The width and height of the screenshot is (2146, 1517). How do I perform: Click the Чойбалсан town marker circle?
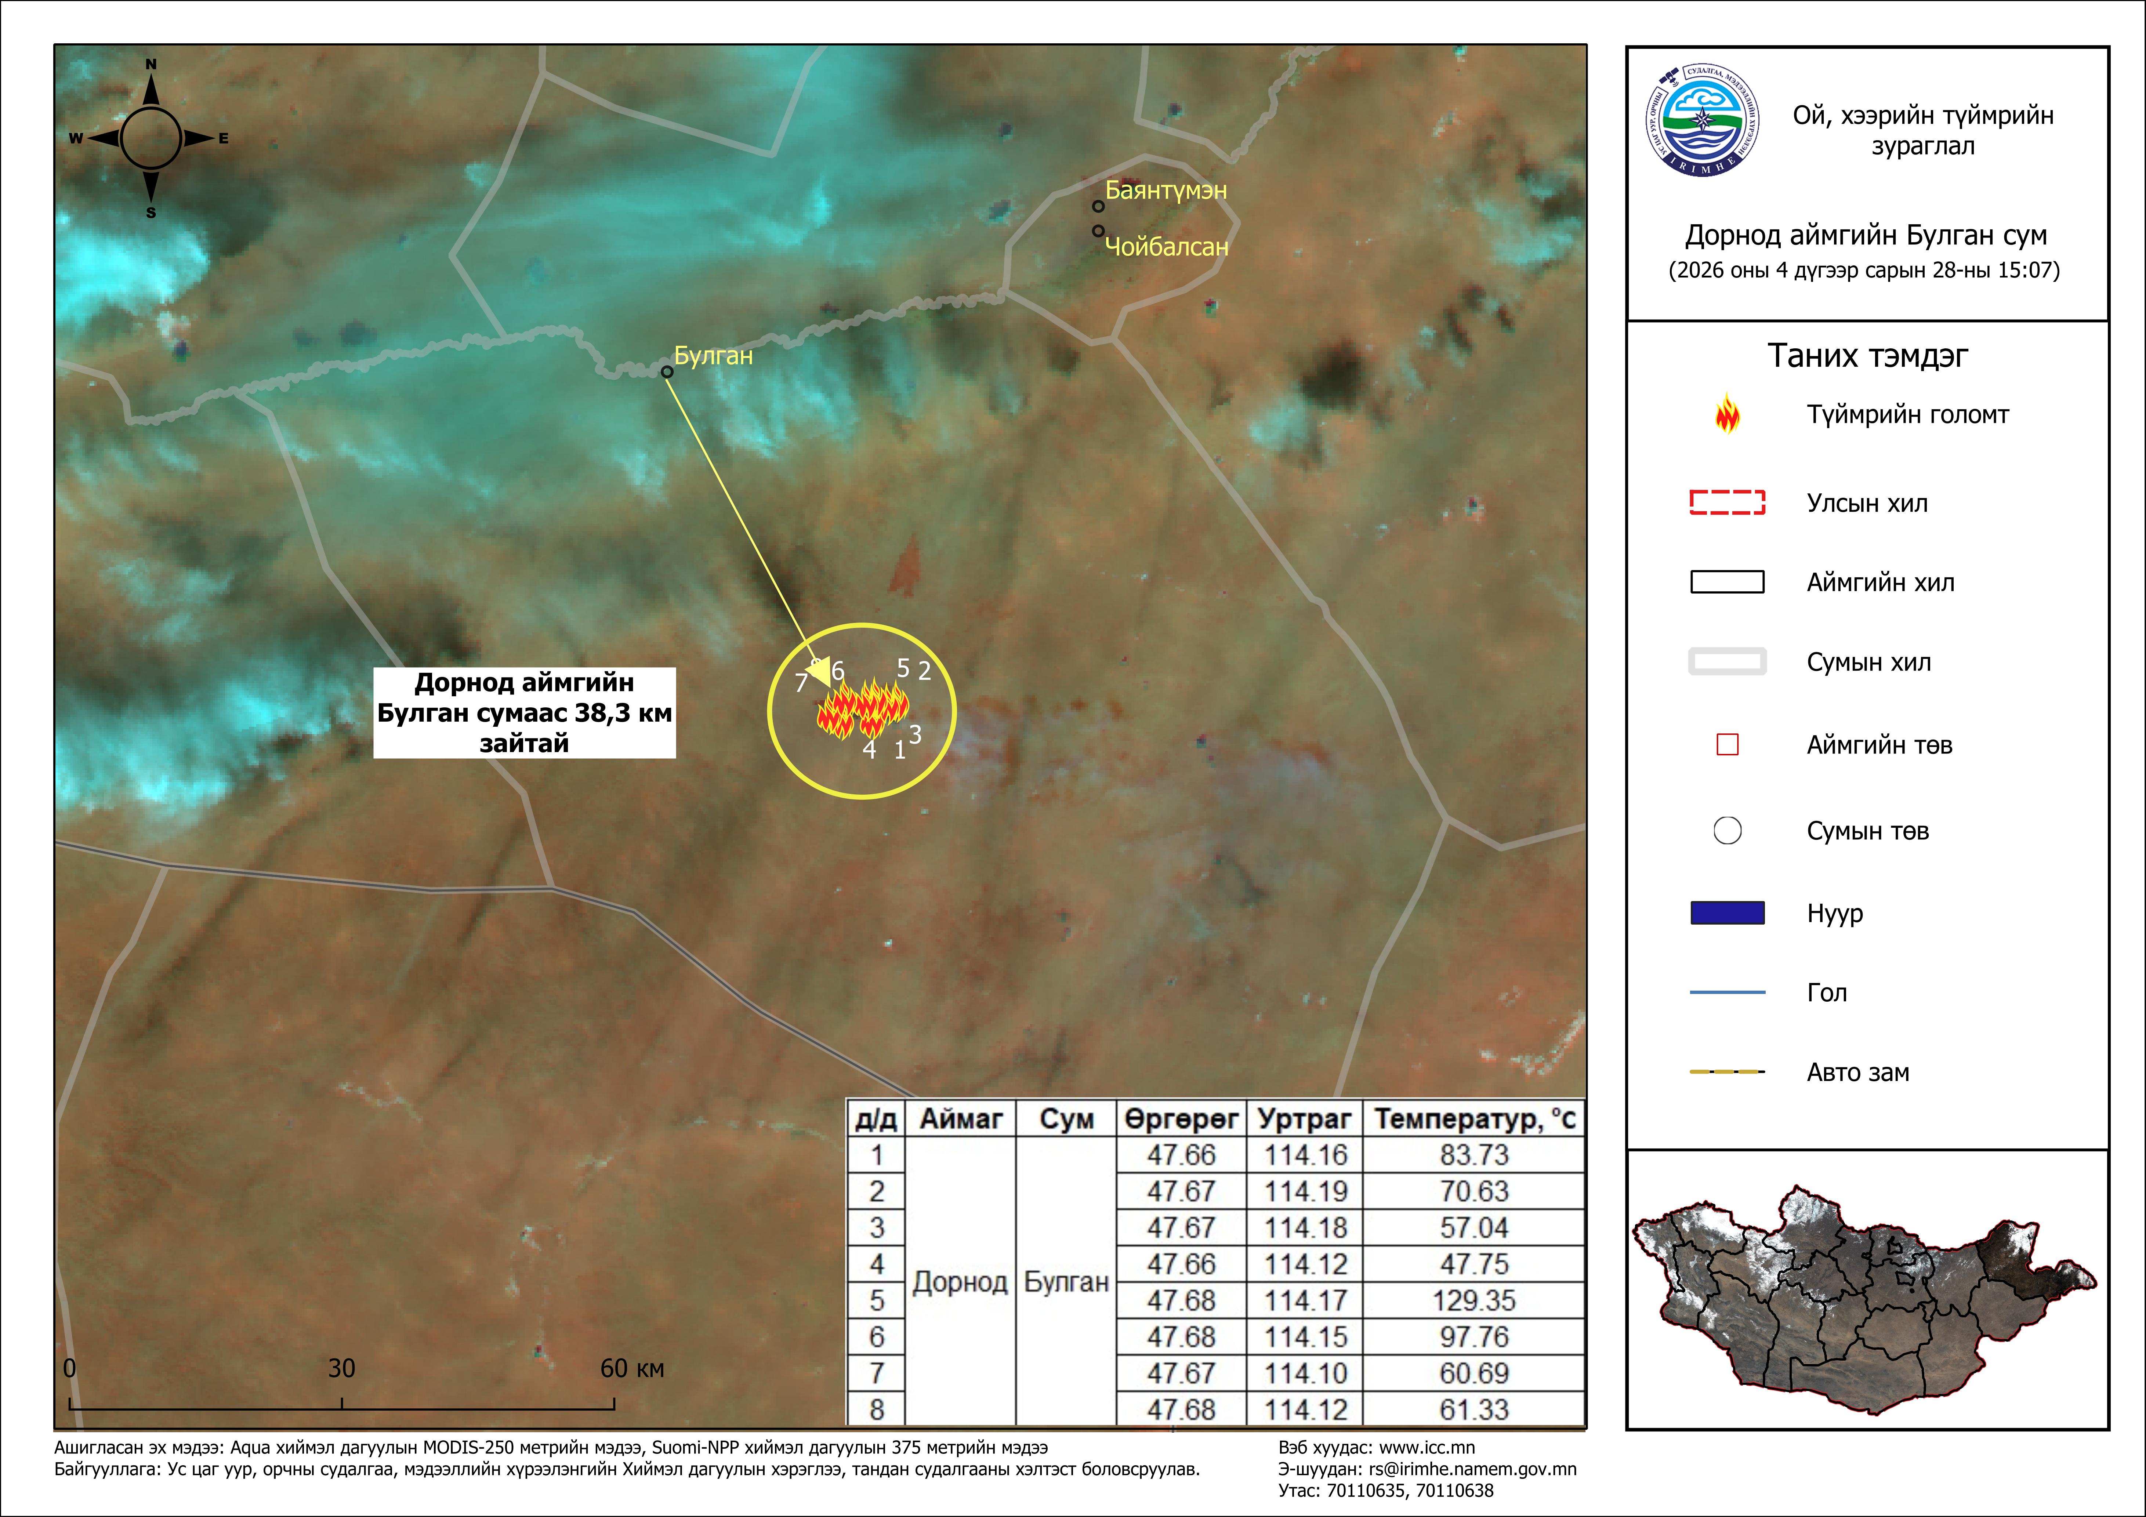1098,231
